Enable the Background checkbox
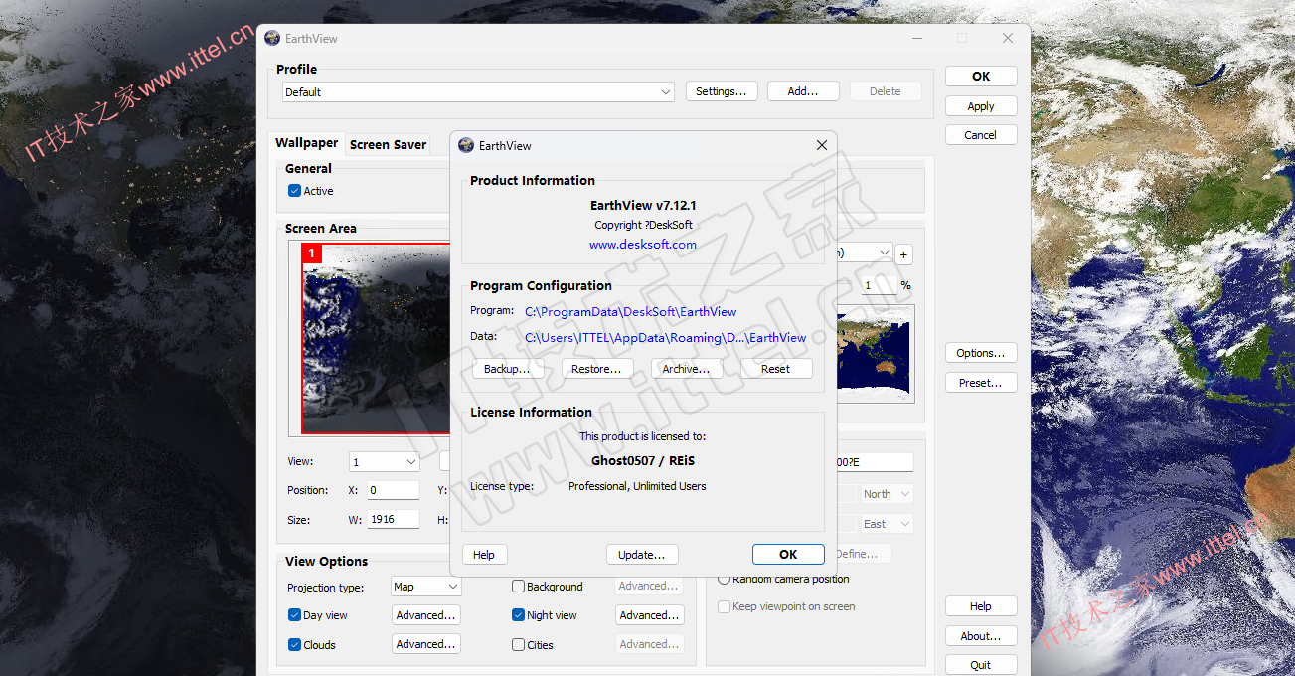Screen dimensions: 1295x676 [518, 587]
